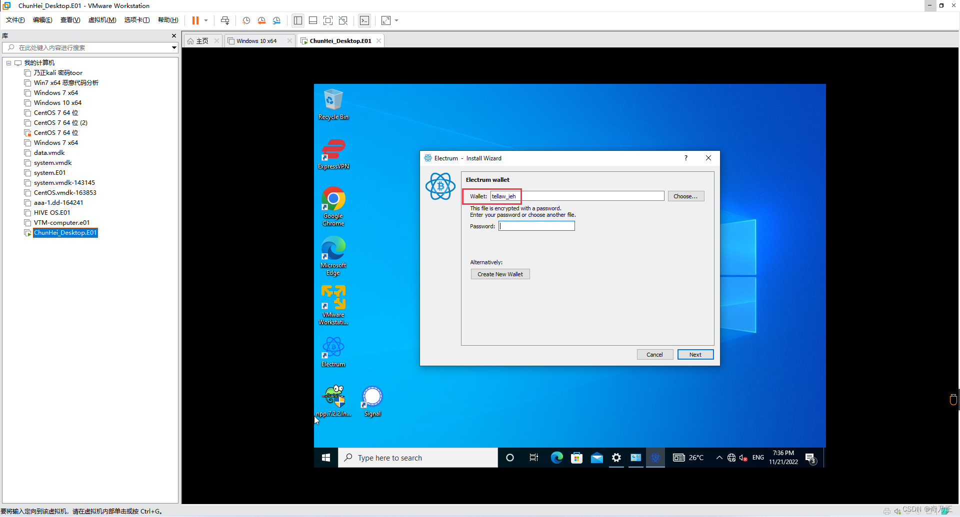Click the Next button in Install Wizard

695,355
